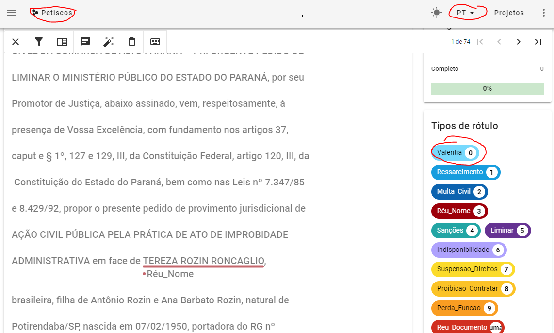Viewport: 554px width, 333px height.
Task: Go to Projetos in the top bar
Action: [509, 13]
